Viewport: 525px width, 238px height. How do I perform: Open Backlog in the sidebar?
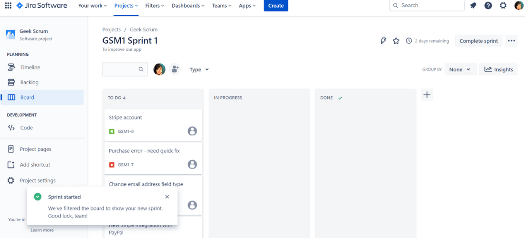point(42,82)
